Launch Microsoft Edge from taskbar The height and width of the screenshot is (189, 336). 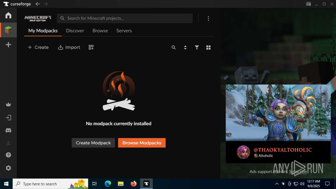click(108, 184)
